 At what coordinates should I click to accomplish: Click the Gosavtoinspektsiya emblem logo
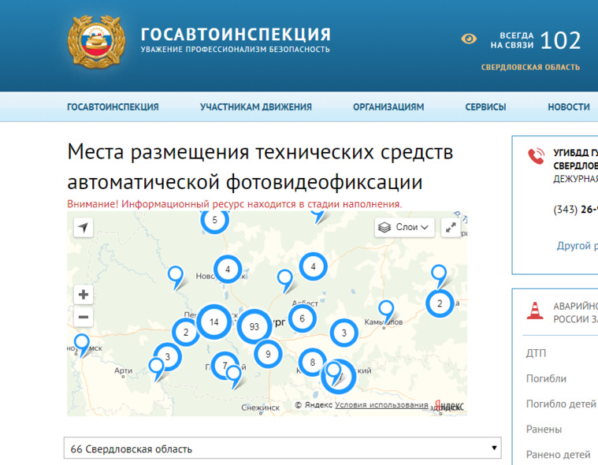tap(96, 42)
